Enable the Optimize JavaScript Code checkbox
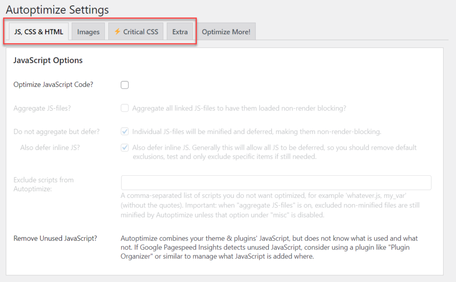Image resolution: width=456 pixels, height=282 pixels. click(x=125, y=85)
